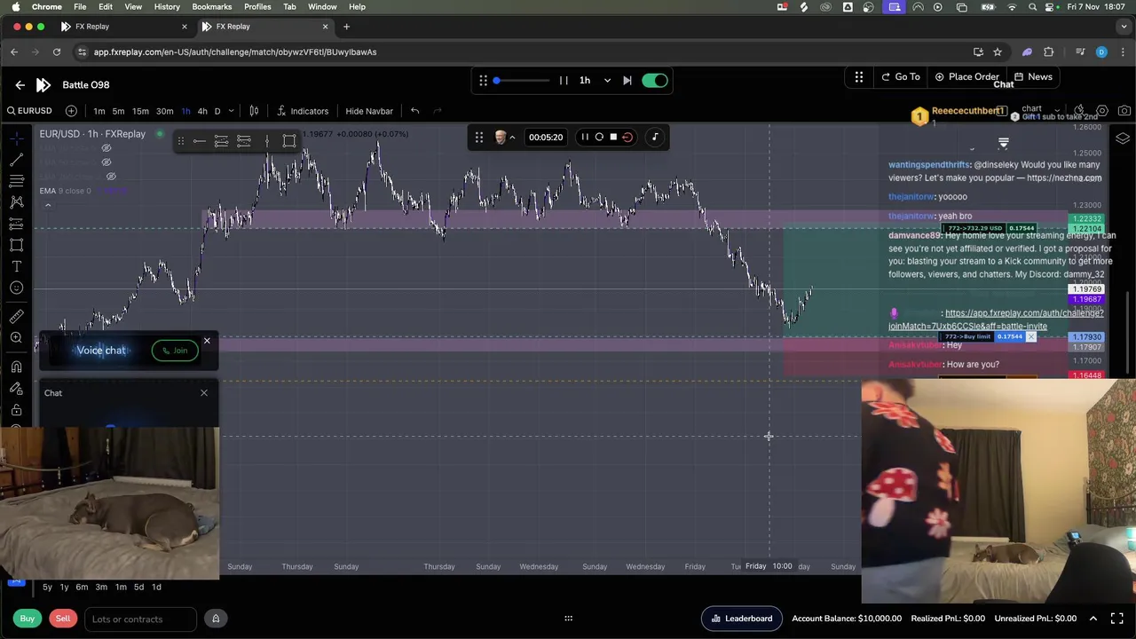
Task: Select the Fibonacci lines tool
Action: pos(16,181)
